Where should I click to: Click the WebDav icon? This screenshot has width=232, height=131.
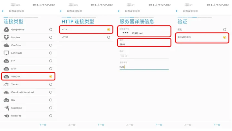point(6,77)
